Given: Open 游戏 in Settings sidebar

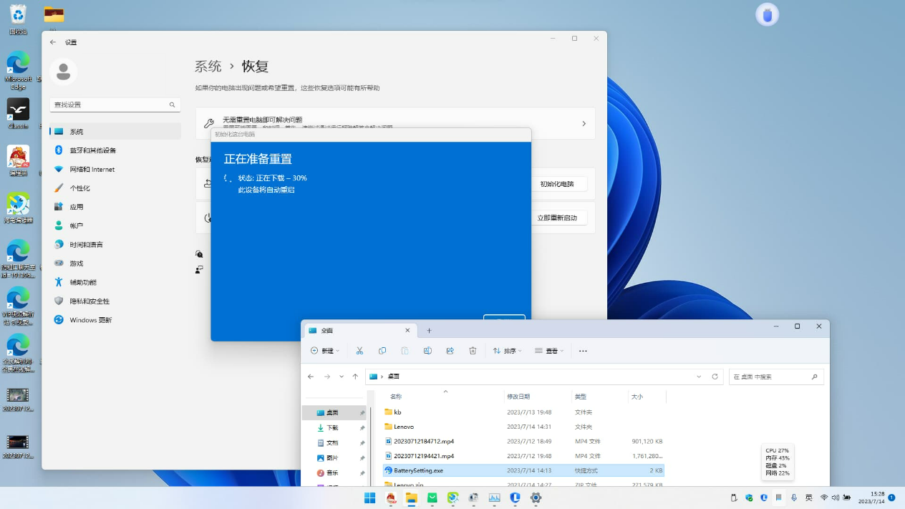Looking at the screenshot, I should [x=115, y=263].
